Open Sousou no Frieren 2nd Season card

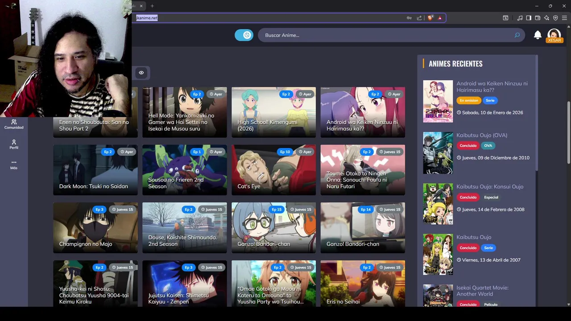pos(184,170)
